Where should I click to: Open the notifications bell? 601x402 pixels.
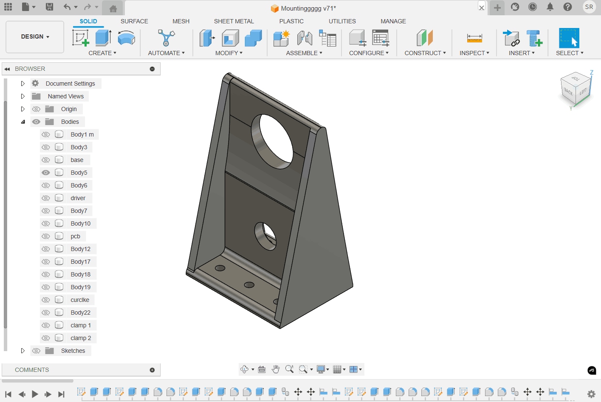tap(550, 7)
